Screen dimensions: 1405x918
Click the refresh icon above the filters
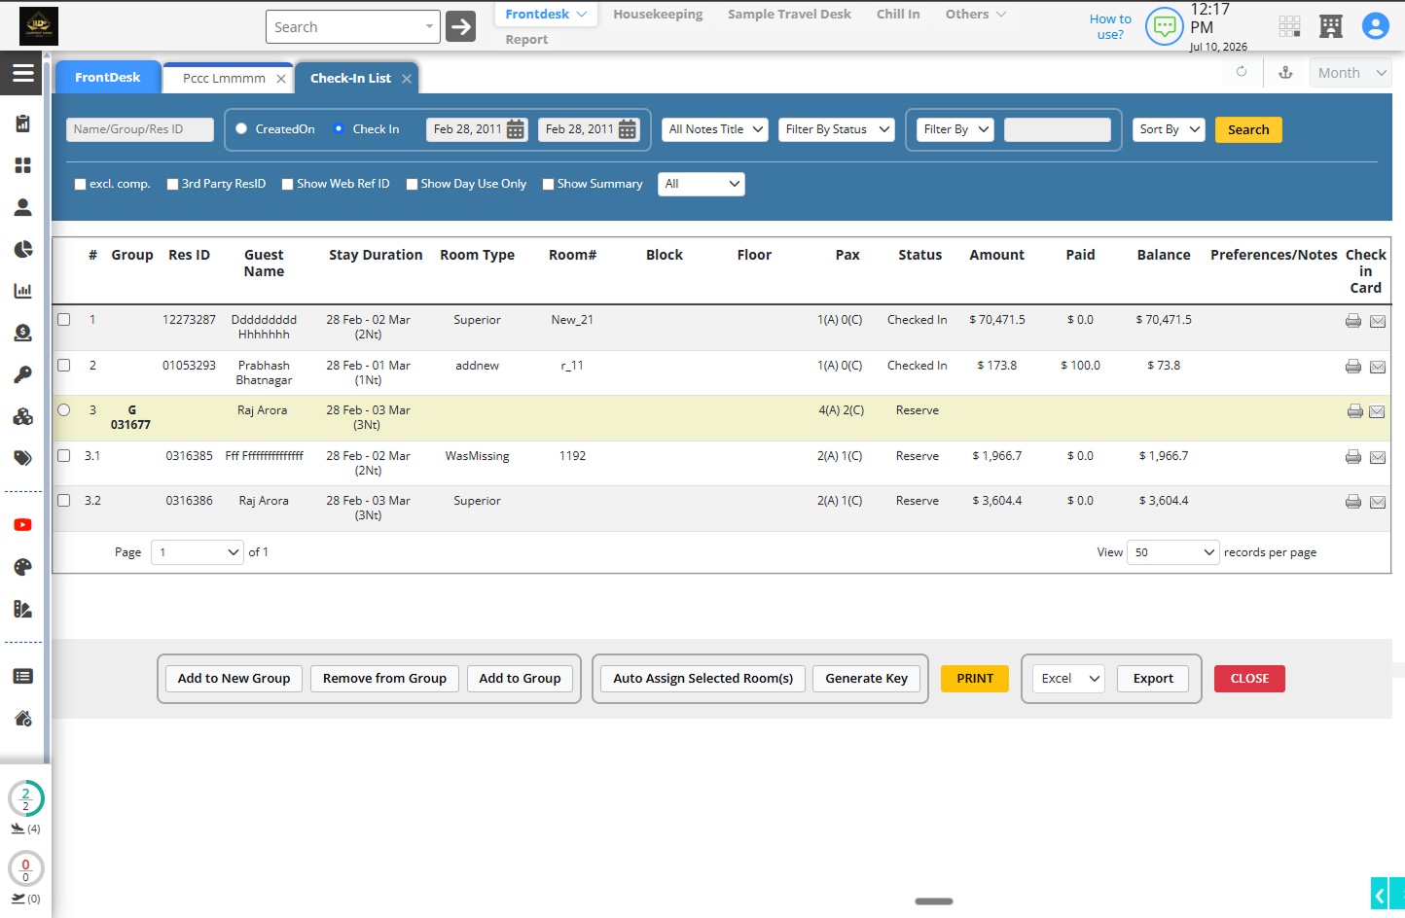1242,72
